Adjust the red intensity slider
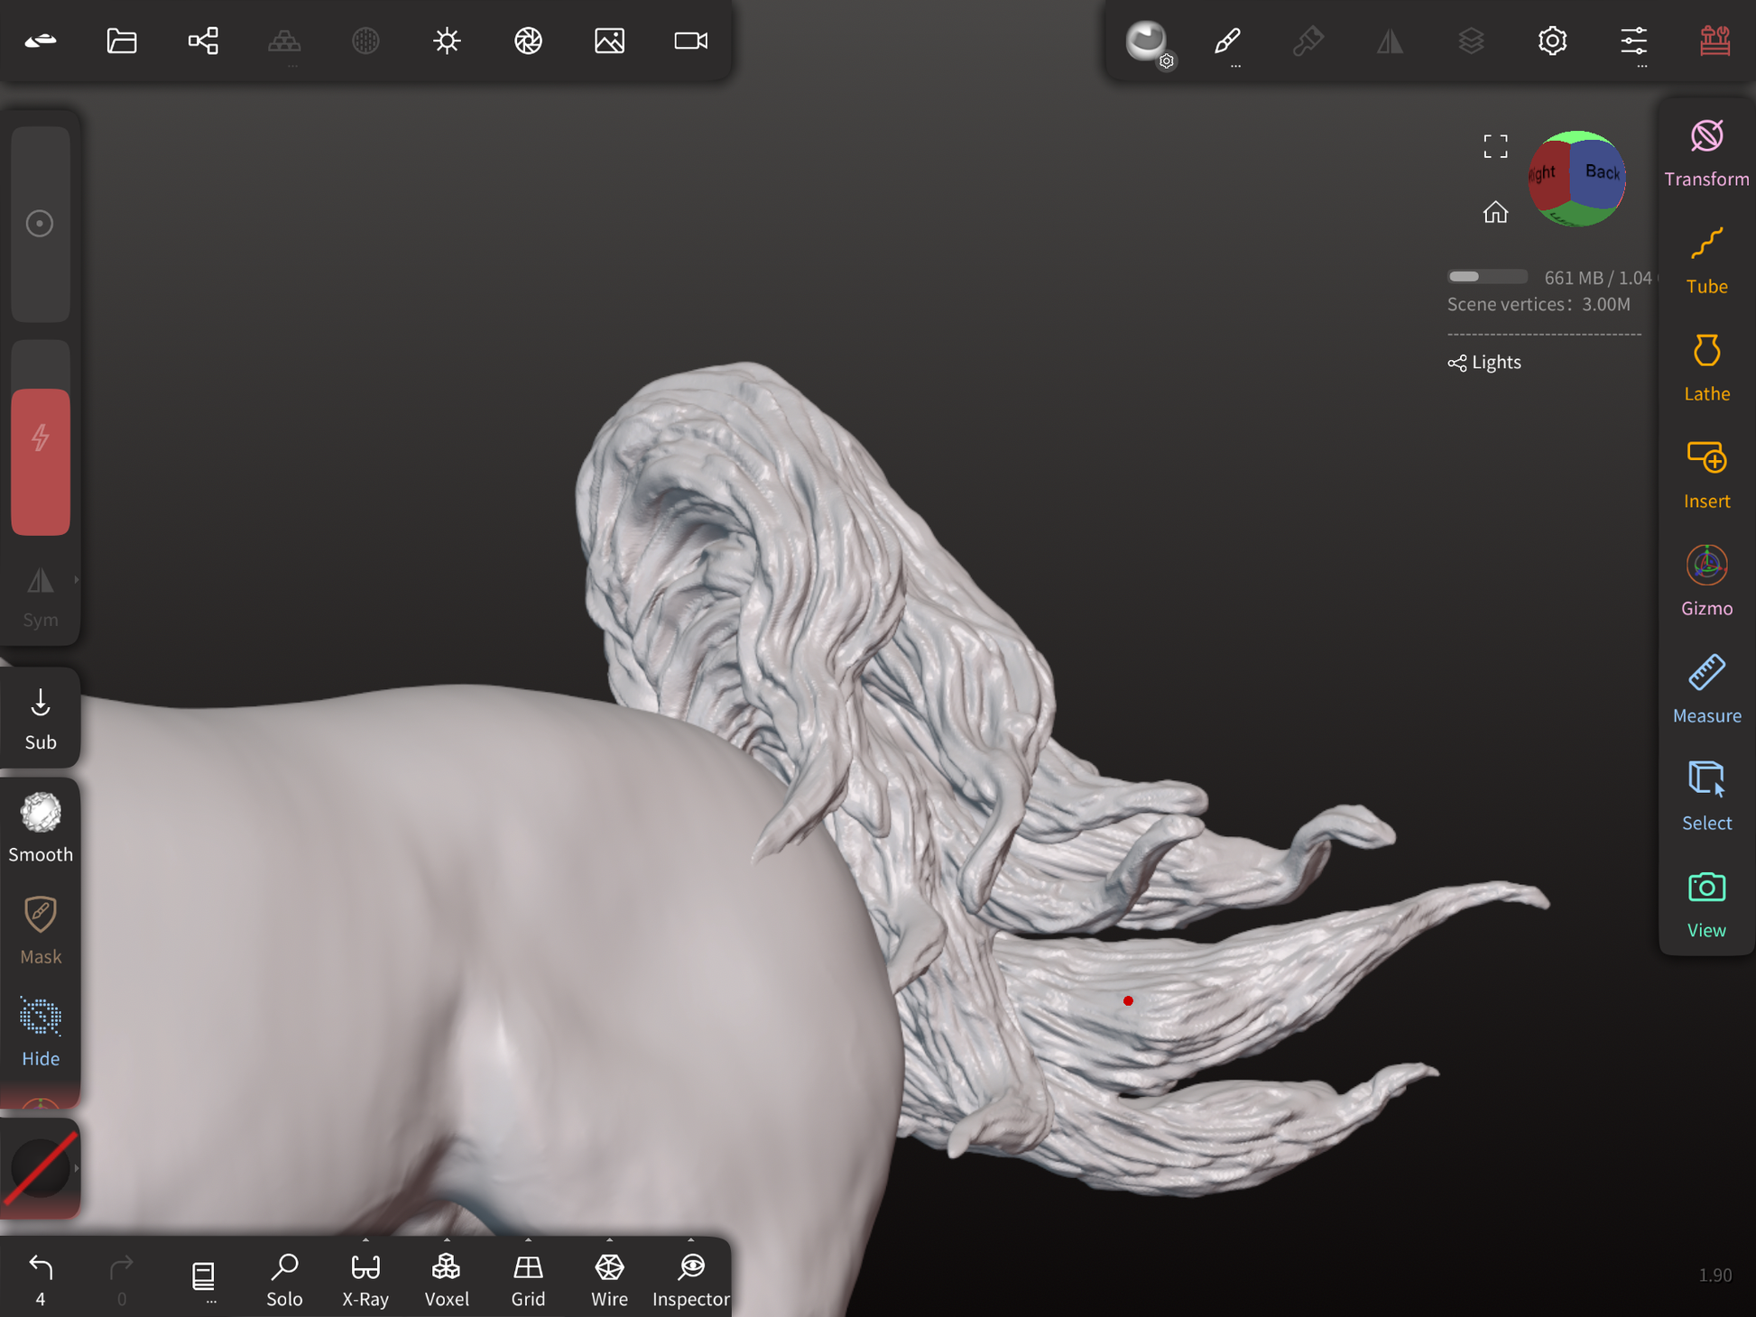1756x1317 pixels. [41, 460]
